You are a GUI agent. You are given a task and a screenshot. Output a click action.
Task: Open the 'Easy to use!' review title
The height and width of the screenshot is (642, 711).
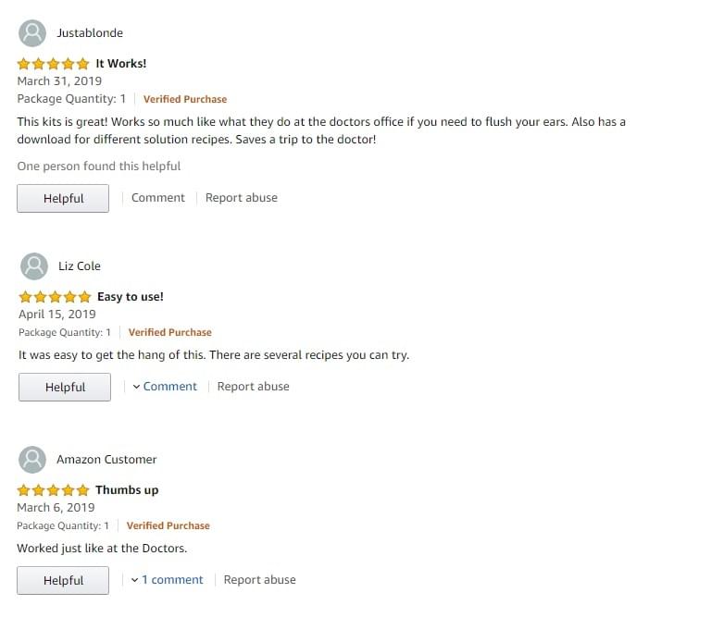[x=131, y=297]
